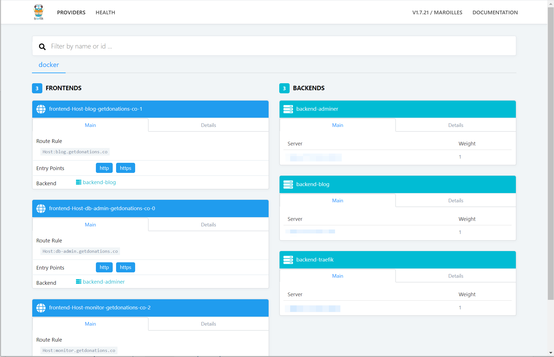Click globe icon of frontend-Host-db-admin-getdonations-co-0

point(41,208)
